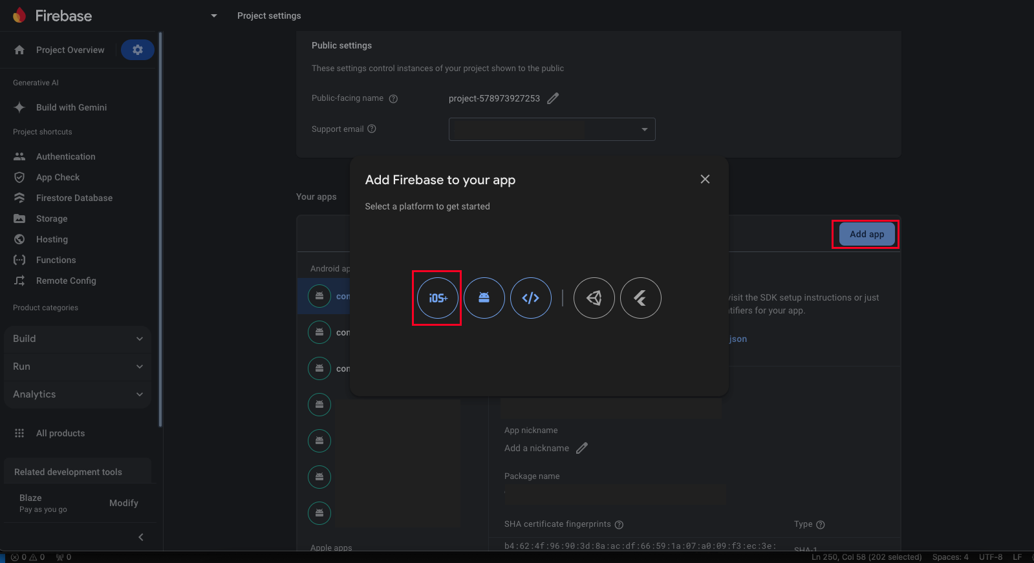This screenshot has width=1034, height=563.
Task: Expand the Build product category
Action: [78, 339]
